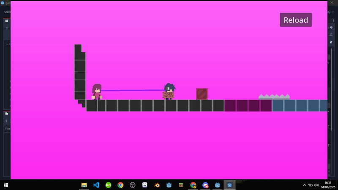Click the active Godot game window on taskbar
Viewport: 338px width, 190px height.
(229, 185)
